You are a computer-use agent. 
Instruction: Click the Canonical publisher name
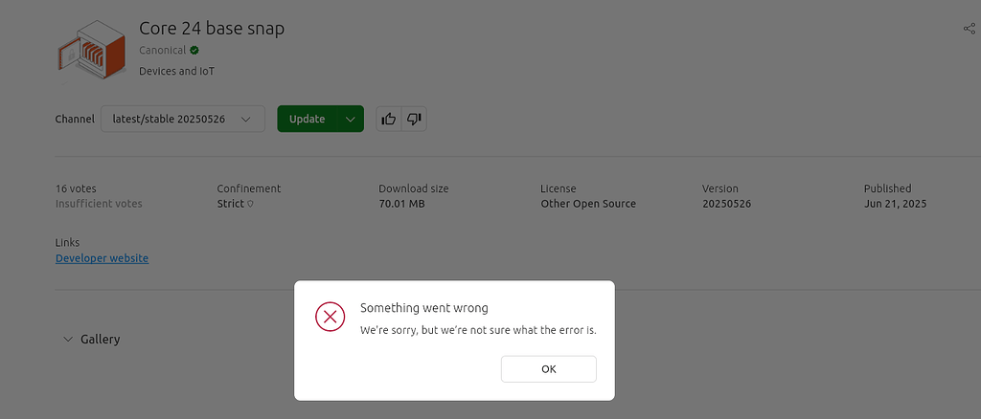162,50
